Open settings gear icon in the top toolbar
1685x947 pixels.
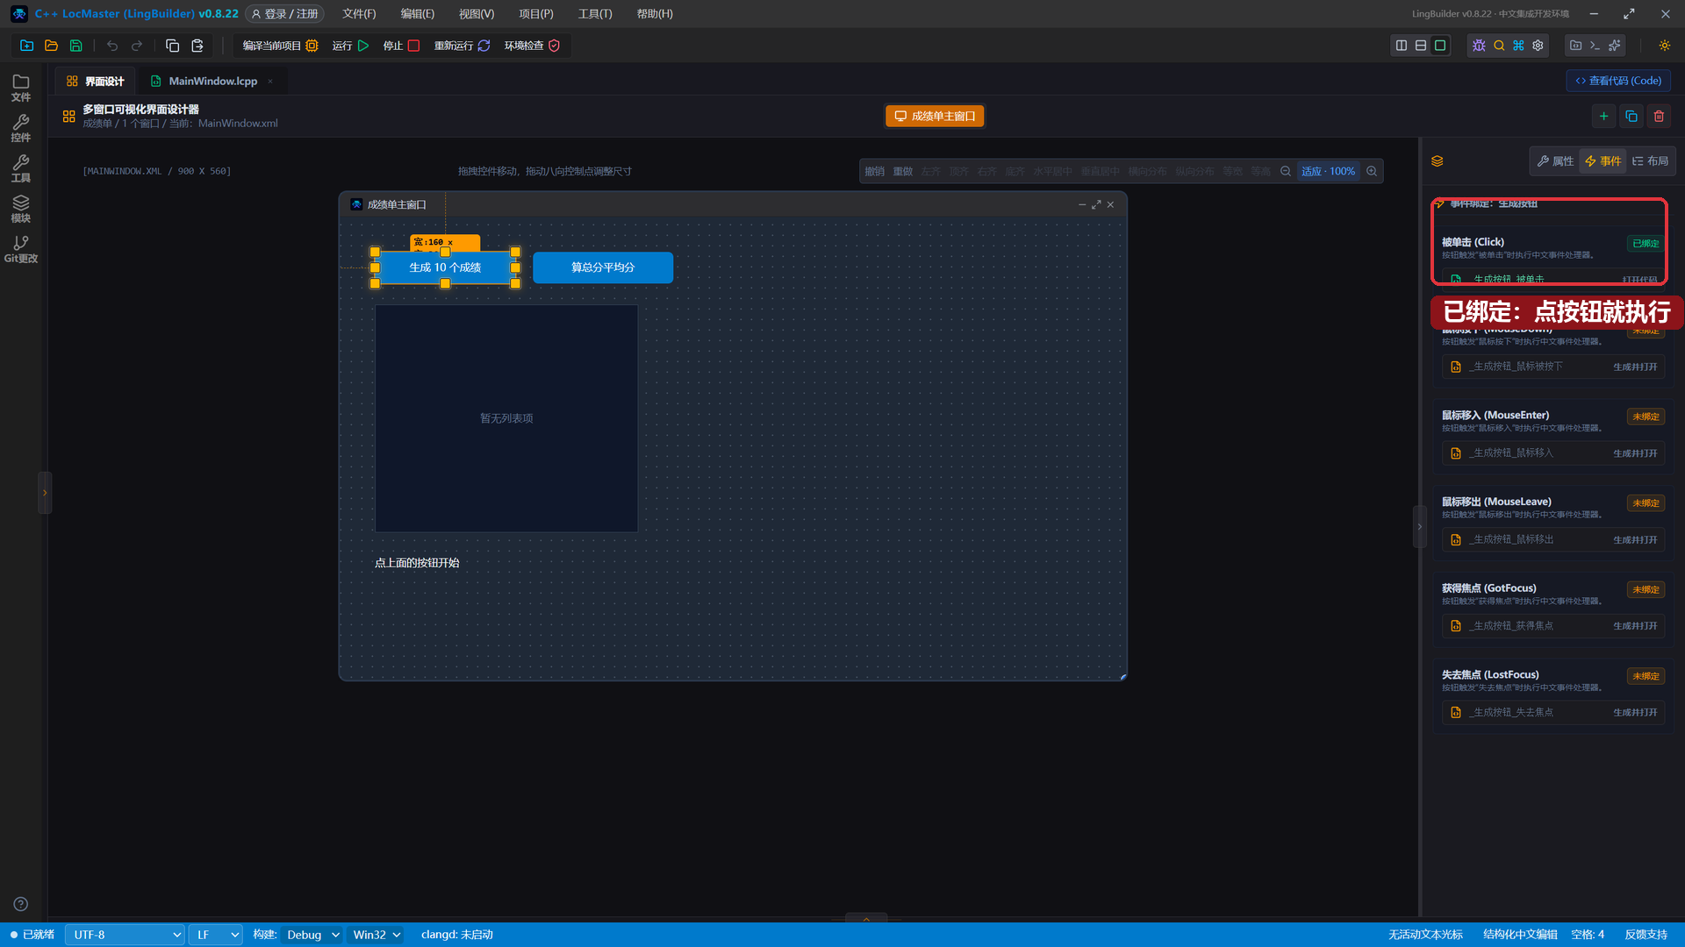coord(1538,46)
